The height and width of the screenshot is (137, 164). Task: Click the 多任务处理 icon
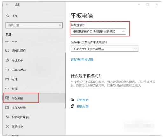tap(7, 108)
